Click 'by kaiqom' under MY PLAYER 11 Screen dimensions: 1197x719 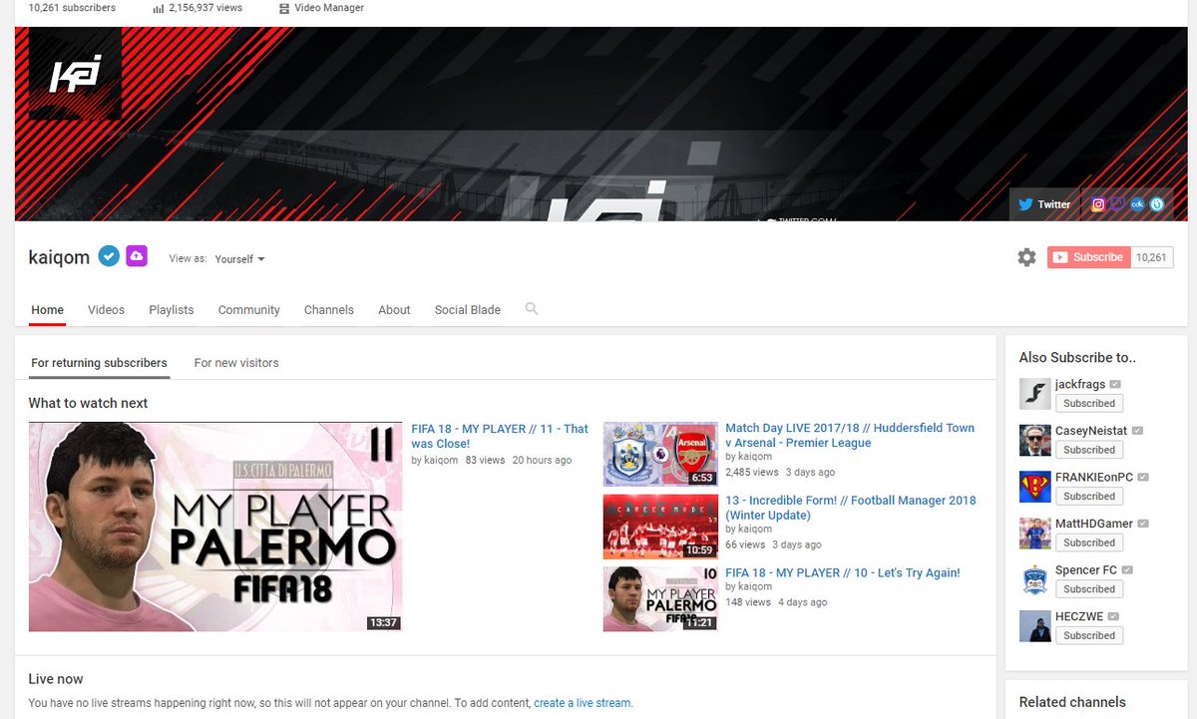tap(435, 461)
